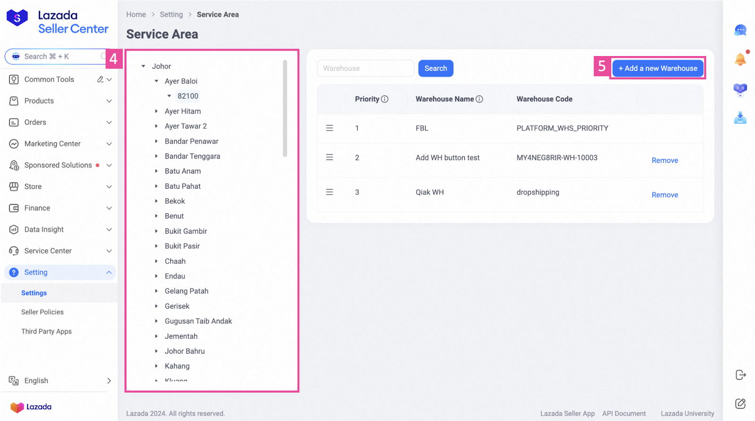The height and width of the screenshot is (421, 755).
Task: Collapse the Johor tree node
Action: 143,67
